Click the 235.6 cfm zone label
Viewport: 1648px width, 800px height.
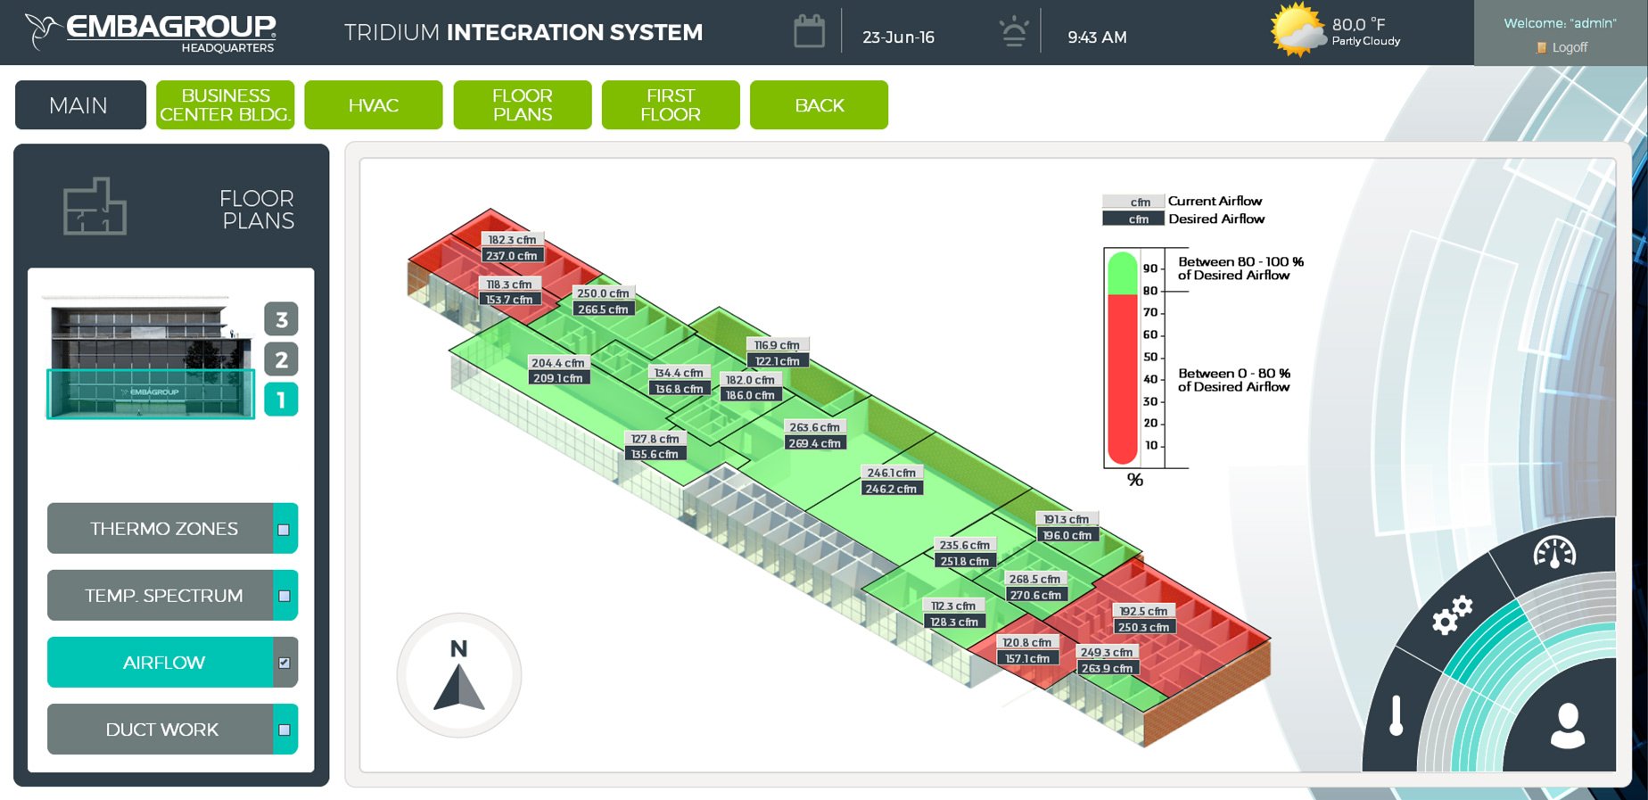965,545
